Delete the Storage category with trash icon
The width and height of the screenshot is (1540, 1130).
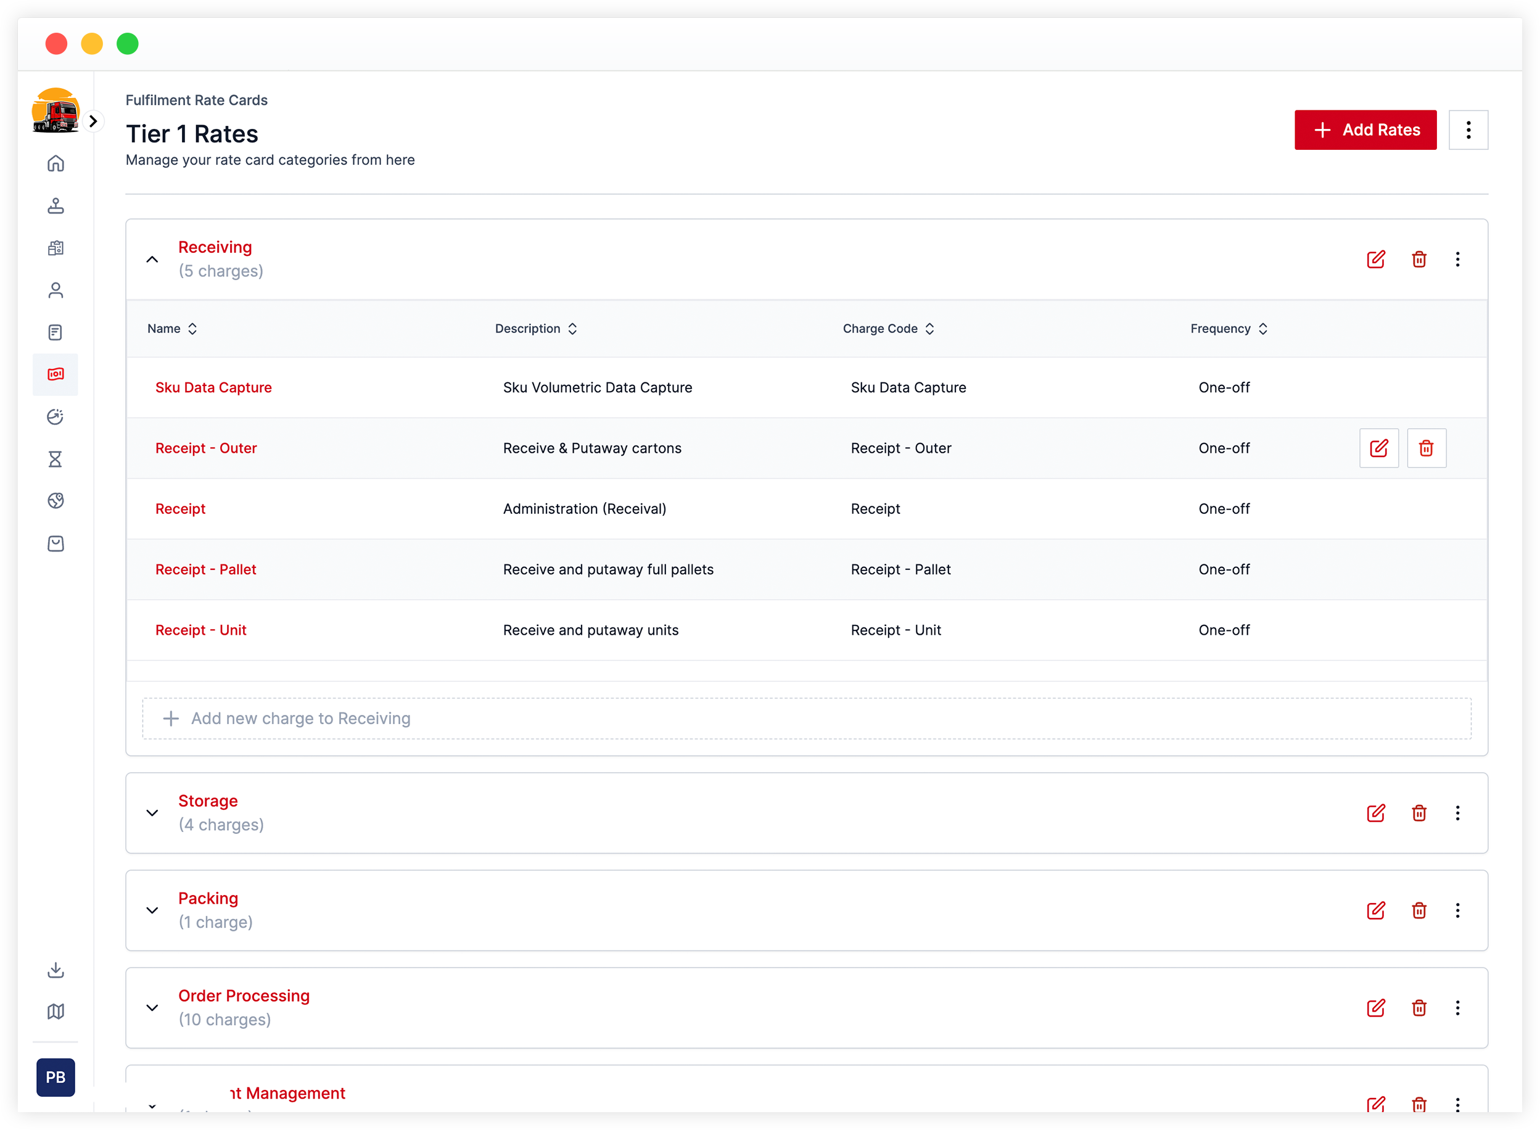[1419, 812]
